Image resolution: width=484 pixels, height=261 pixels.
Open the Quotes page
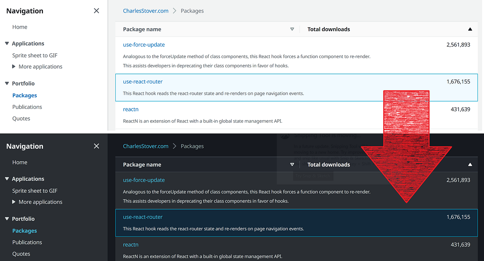pos(21,118)
